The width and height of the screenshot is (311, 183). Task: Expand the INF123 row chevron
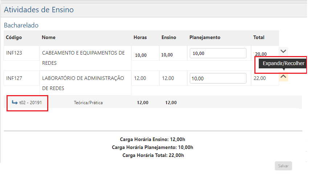point(284,51)
